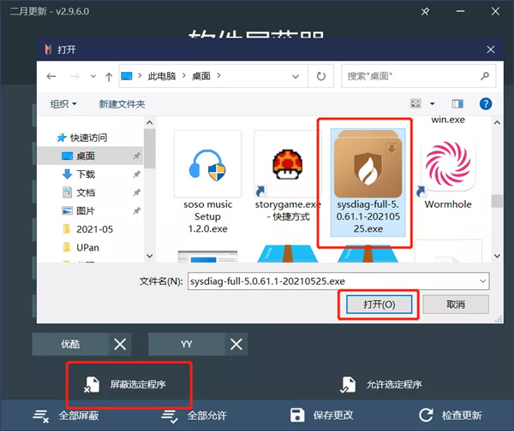Click 新建文件夹 button
Viewport: 514px width, 431px height.
(122, 104)
